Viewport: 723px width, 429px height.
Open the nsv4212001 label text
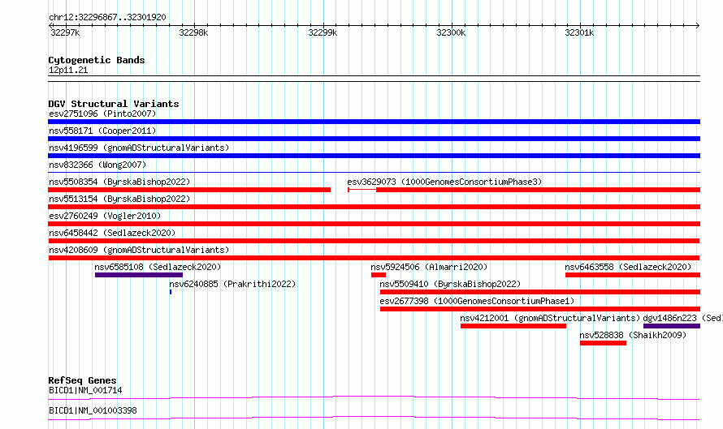coord(550,318)
